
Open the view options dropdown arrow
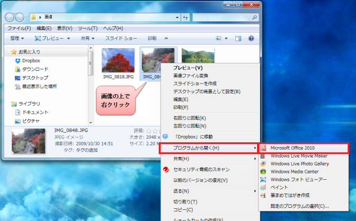(226, 39)
